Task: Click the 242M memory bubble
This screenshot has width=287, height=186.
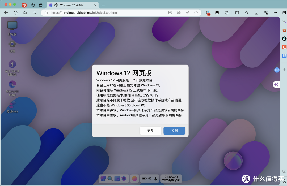Action: [277, 70]
